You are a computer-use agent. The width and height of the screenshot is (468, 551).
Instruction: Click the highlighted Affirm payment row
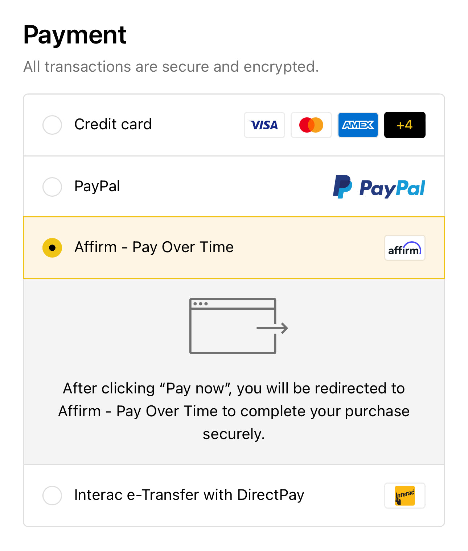click(x=308, y=248)
